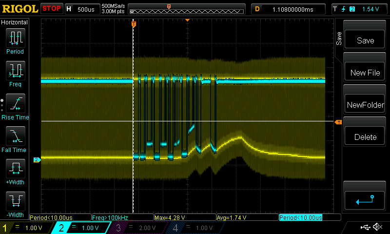The width and height of the screenshot is (390, 234).
Task: Select channel 2 tab at 1.00 V
Action: [81, 228]
